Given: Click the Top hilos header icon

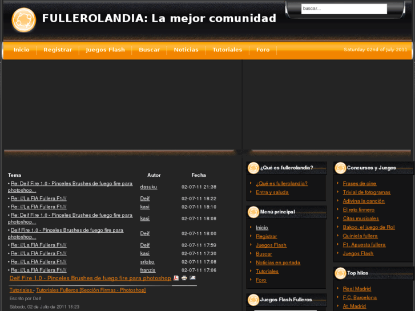Looking at the screenshot, I should click(x=340, y=273).
